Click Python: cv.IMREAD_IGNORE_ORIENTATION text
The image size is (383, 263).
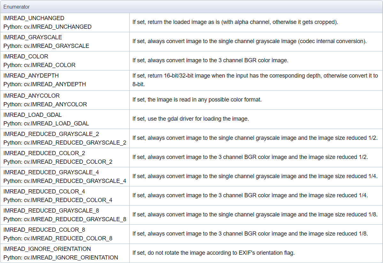61,258
